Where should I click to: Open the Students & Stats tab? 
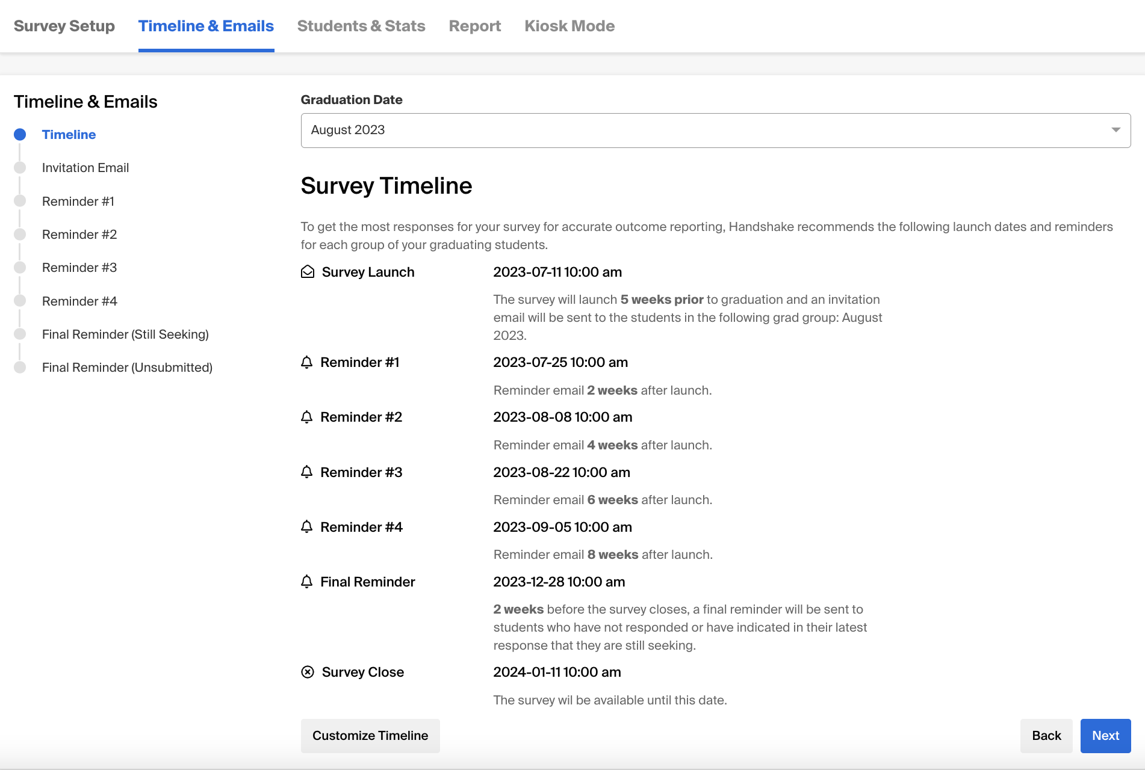pyautogui.click(x=361, y=26)
